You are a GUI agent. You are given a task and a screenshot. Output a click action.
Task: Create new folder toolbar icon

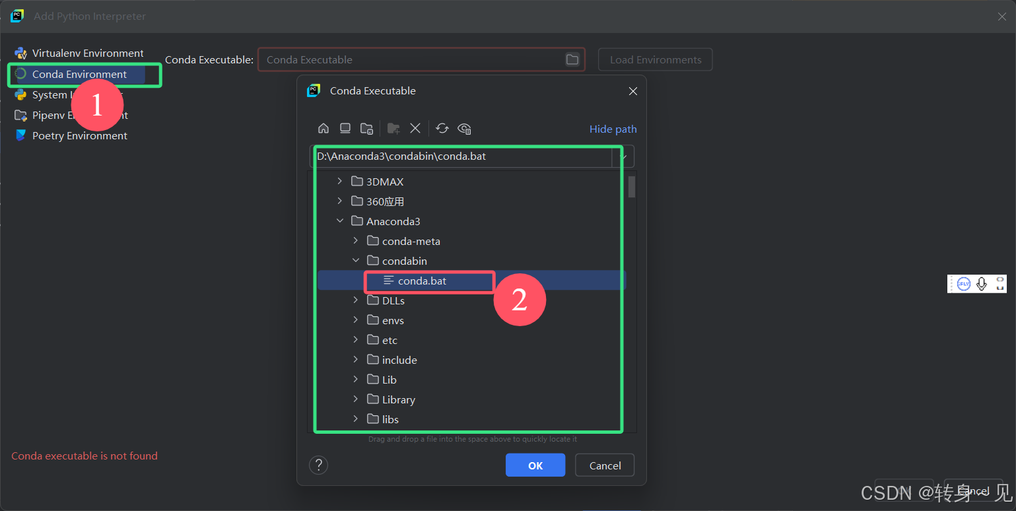pyautogui.click(x=393, y=128)
